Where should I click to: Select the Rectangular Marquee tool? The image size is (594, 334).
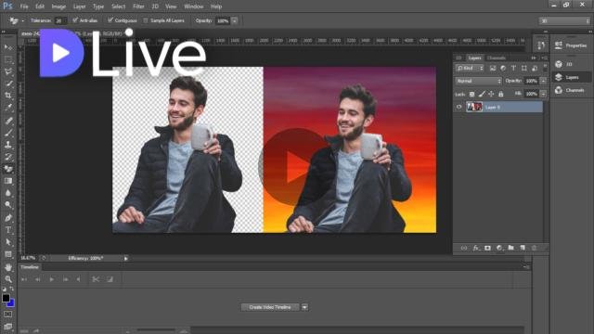click(8, 59)
